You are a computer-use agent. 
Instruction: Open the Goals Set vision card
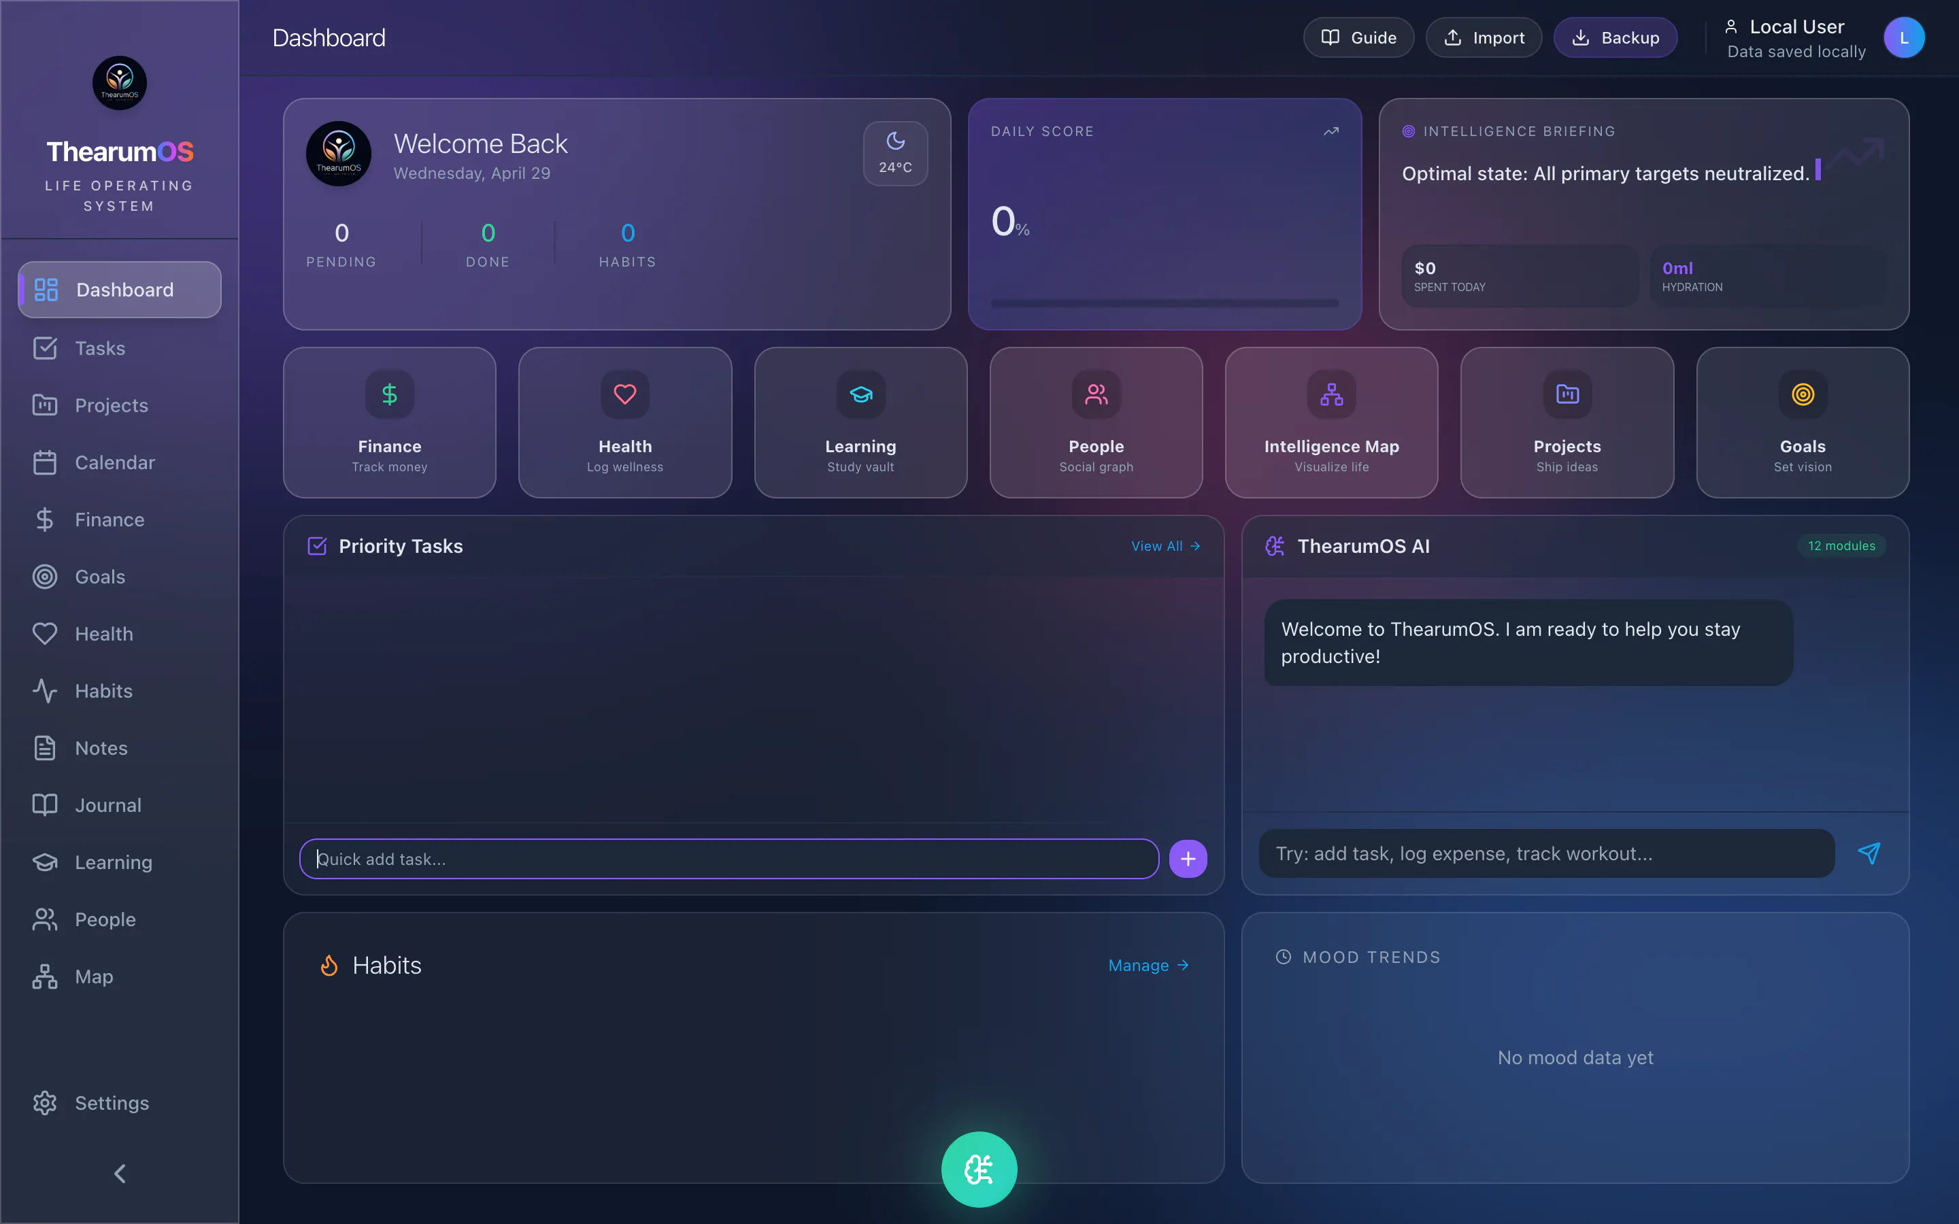tap(1803, 422)
